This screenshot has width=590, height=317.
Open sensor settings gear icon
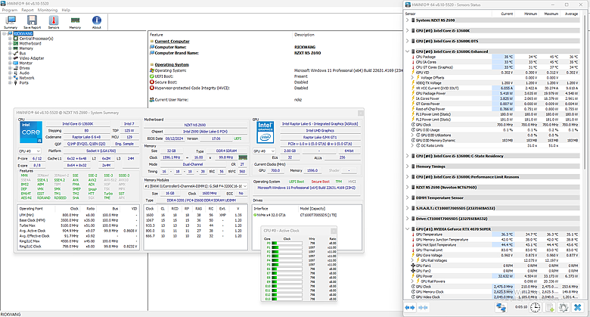click(564, 308)
